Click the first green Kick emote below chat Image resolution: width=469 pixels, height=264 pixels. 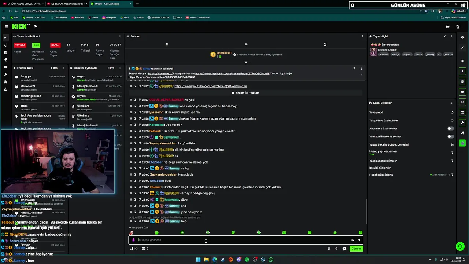[x=157, y=232]
